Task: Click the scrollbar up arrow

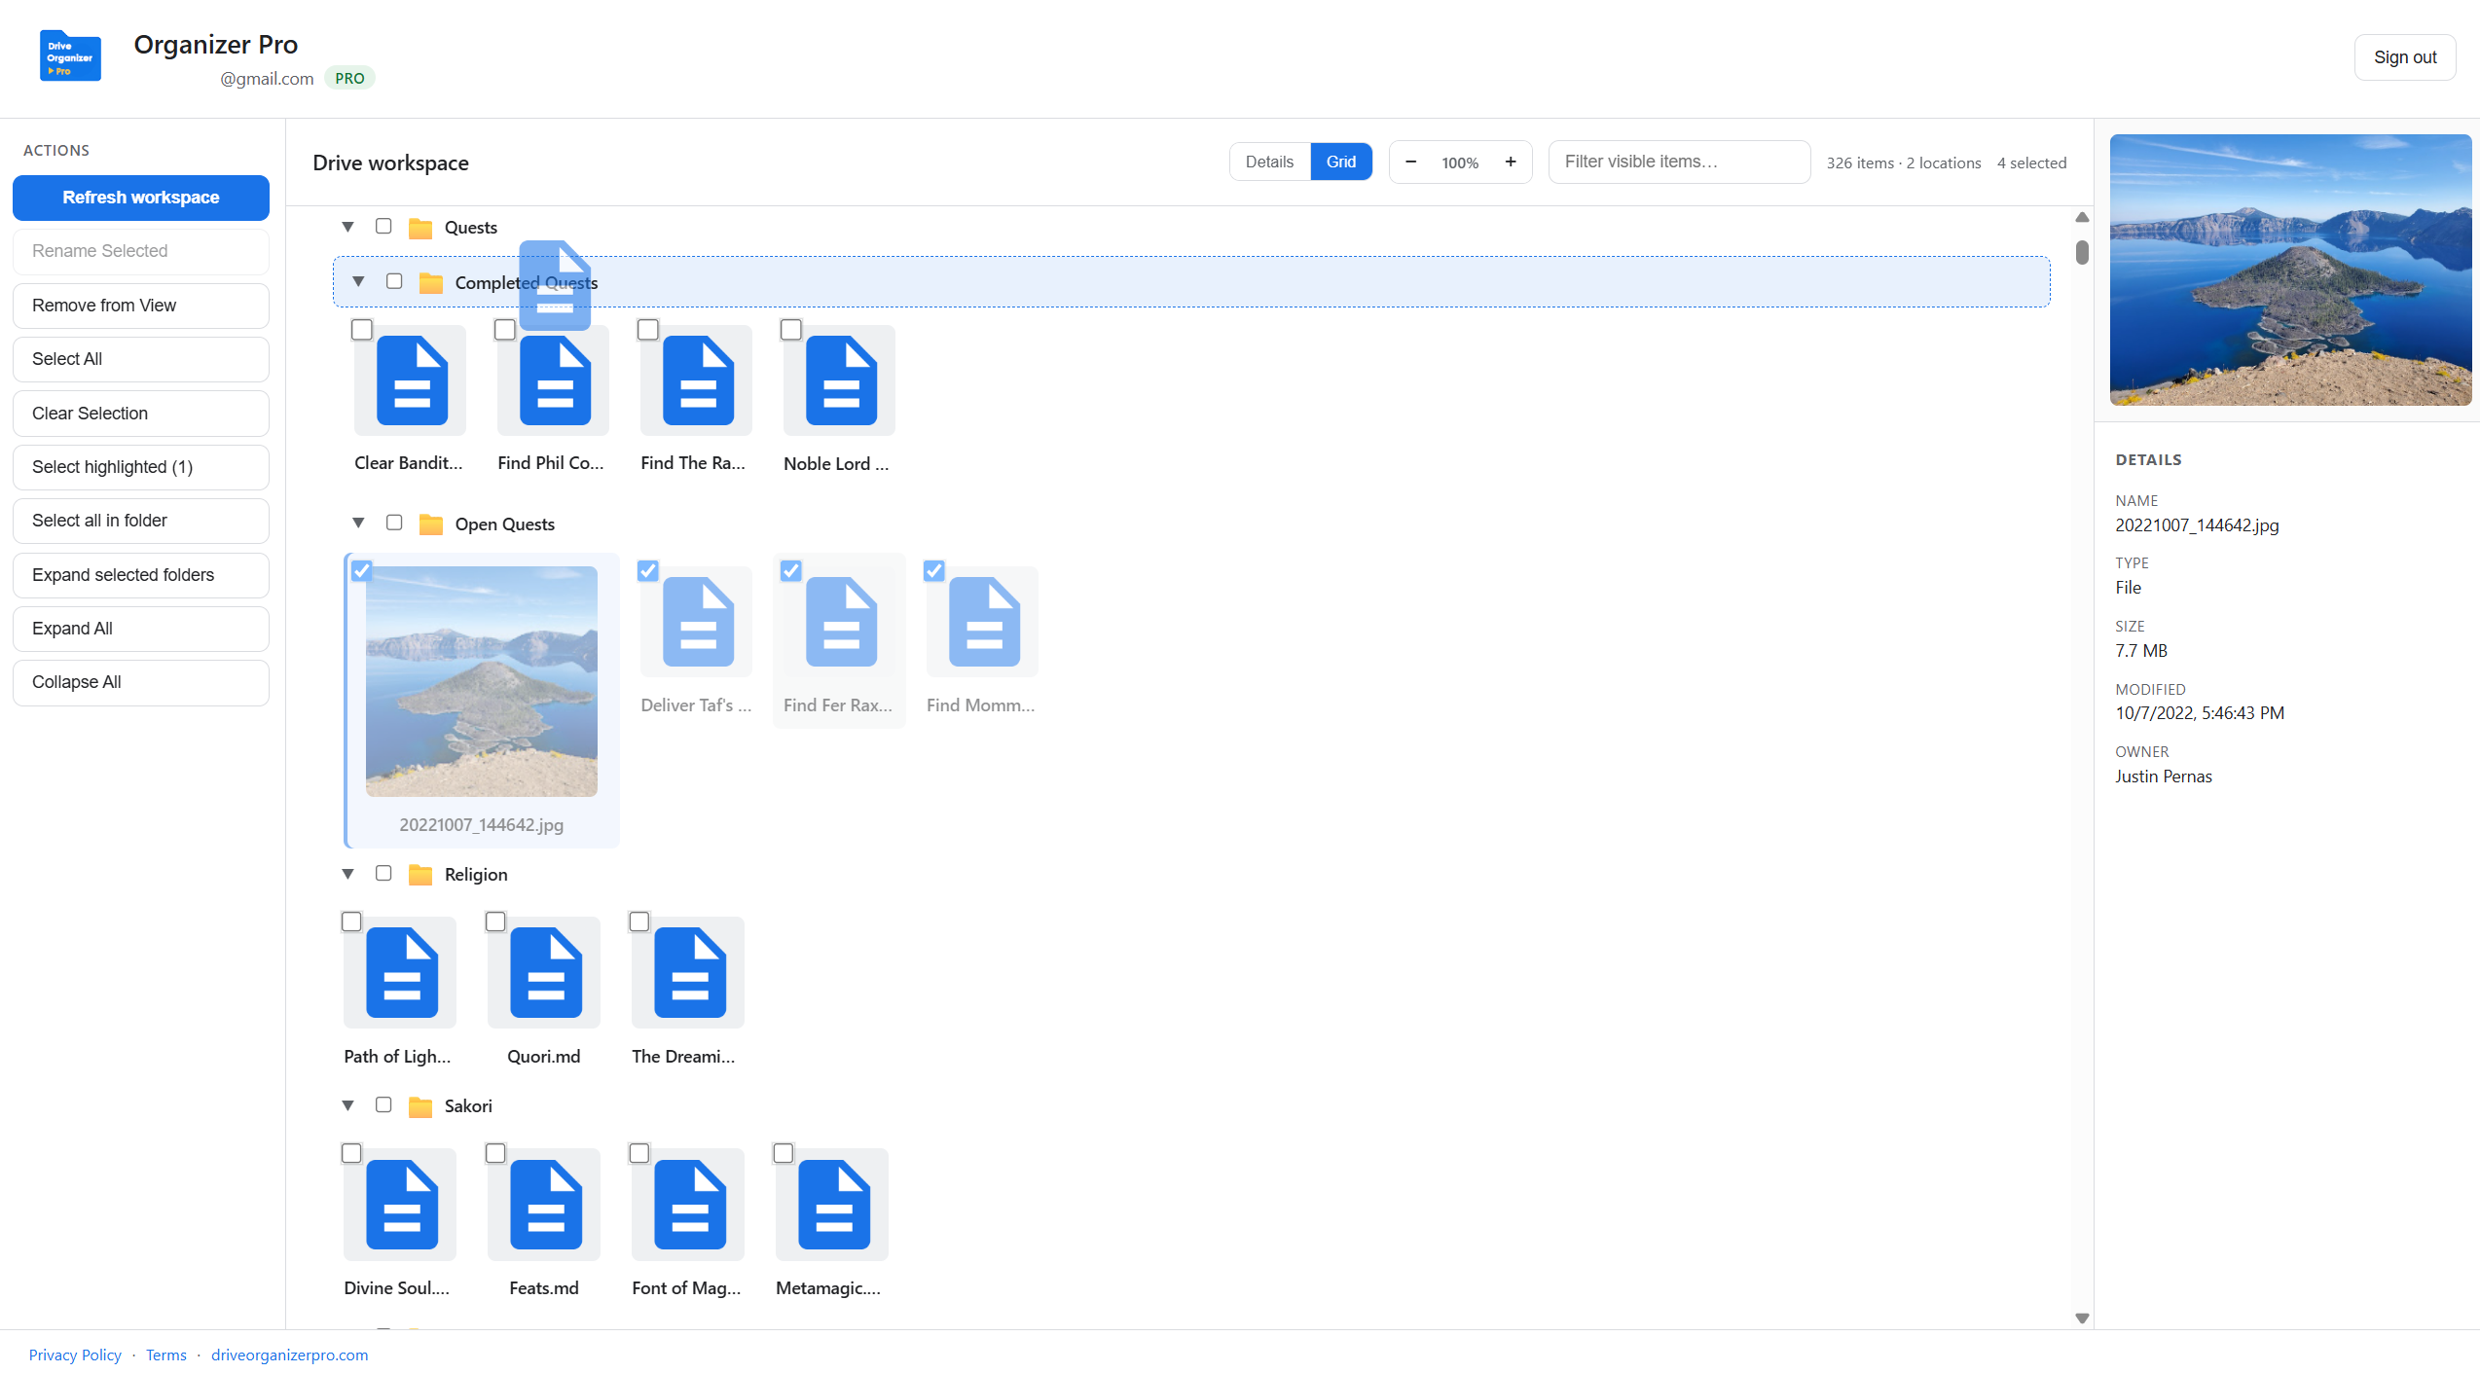Action: click(x=2082, y=217)
